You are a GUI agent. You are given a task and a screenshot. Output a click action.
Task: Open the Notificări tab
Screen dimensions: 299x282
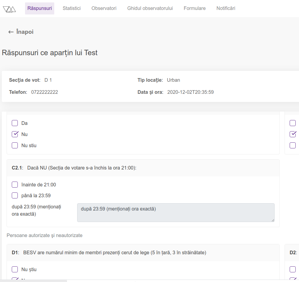tap(225, 8)
